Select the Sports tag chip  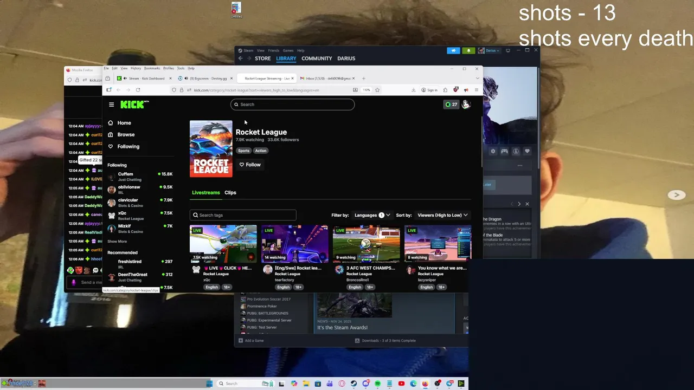(x=243, y=151)
